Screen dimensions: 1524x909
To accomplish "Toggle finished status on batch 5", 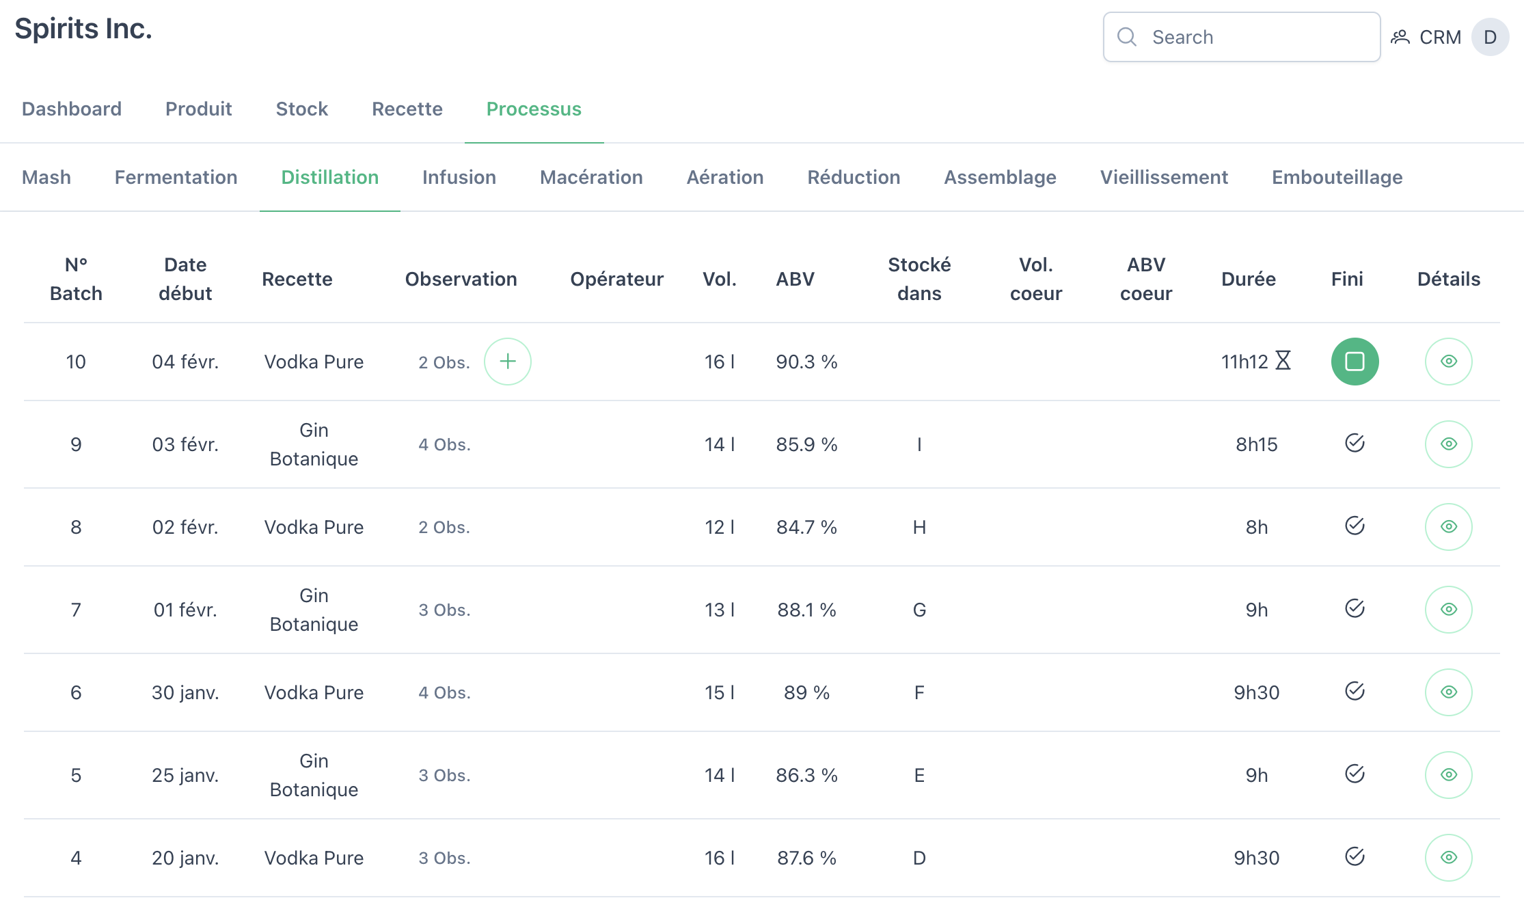I will [1355, 774].
